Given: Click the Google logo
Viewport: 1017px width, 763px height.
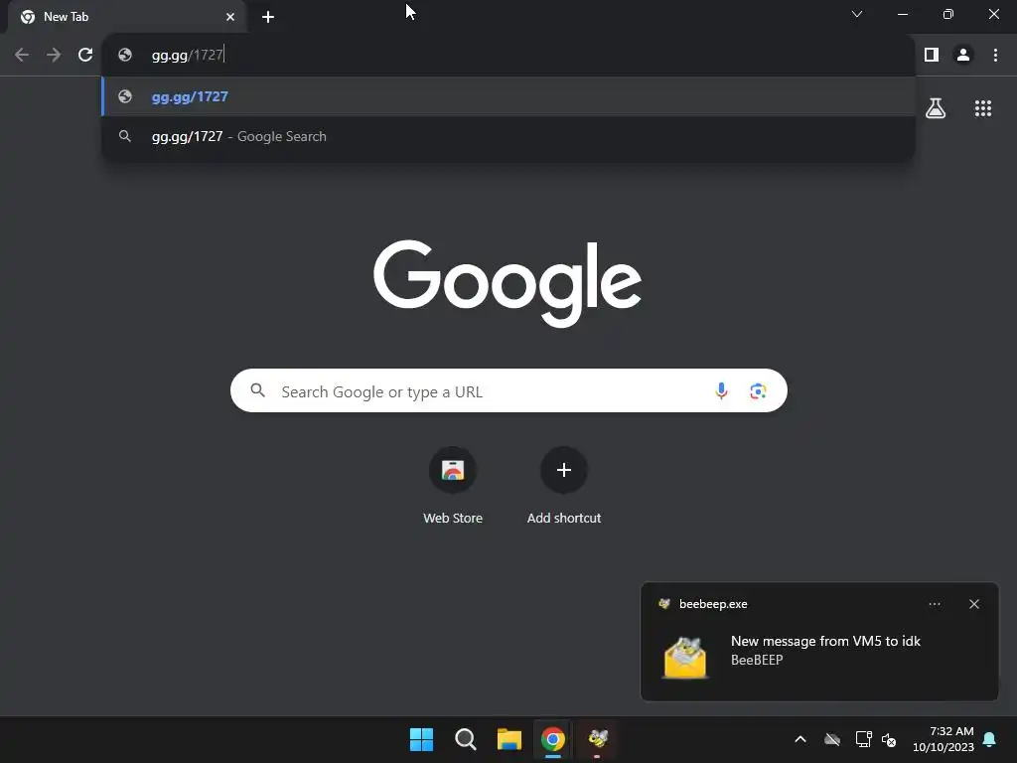Looking at the screenshot, I should (508, 283).
